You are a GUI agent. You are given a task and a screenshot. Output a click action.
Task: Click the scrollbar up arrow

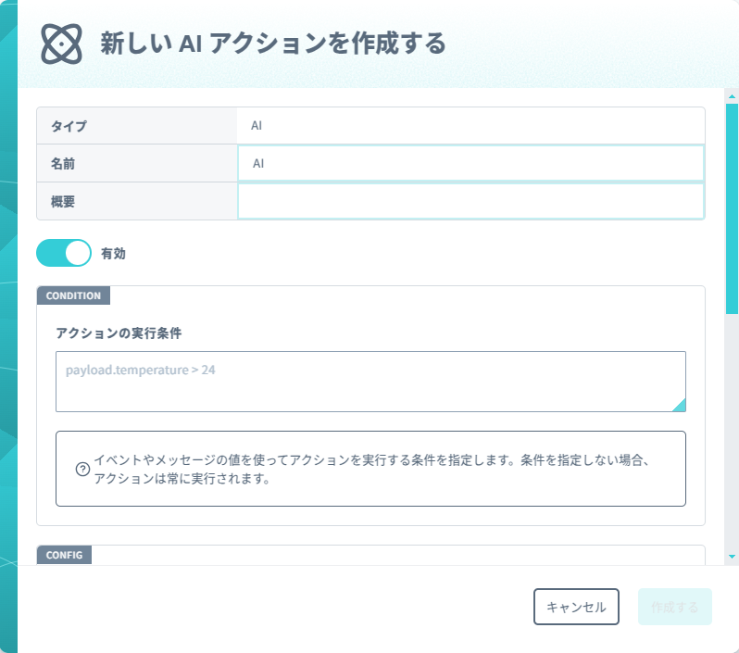click(732, 96)
